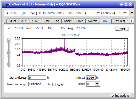Screen dimensions: 136x99
Task: Open the Smart tab
Action: pos(68,21)
